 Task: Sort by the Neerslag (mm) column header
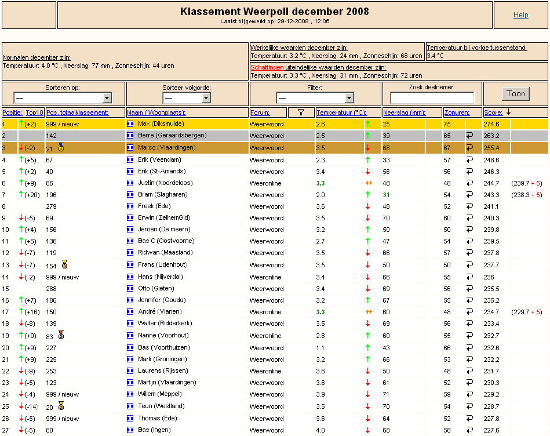tap(404, 112)
